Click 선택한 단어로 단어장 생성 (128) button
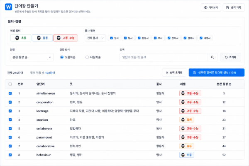The image size is (249, 166). [x=217, y=73]
